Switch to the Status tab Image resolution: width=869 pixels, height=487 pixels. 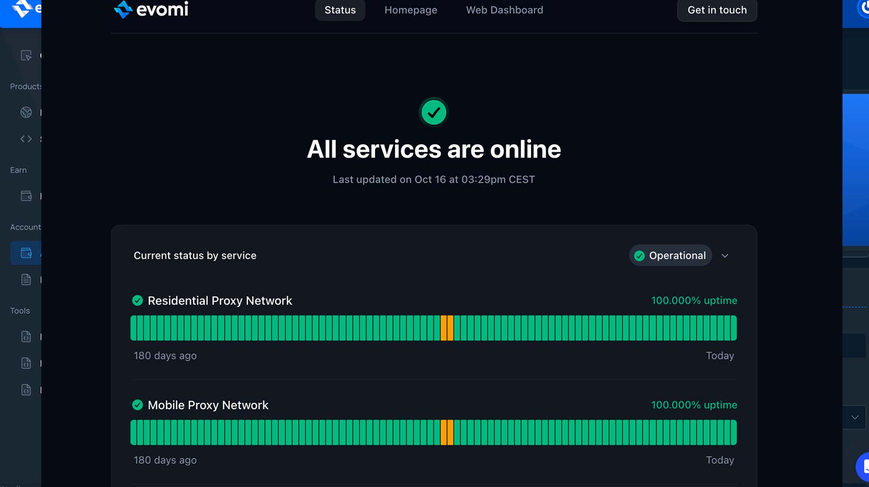[340, 10]
